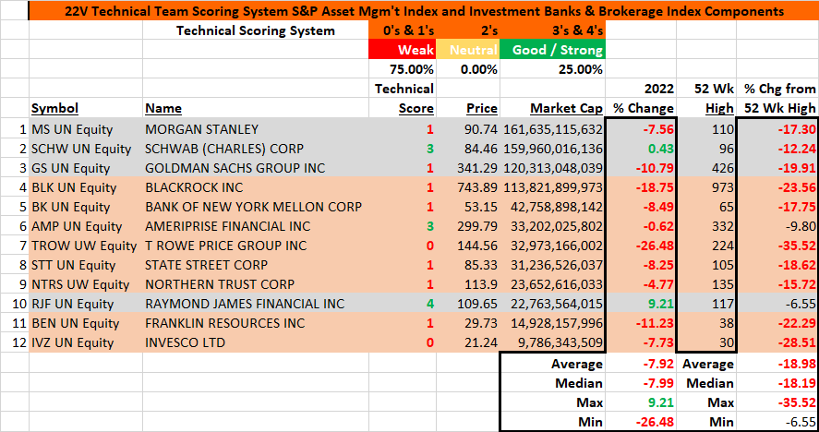Select row number 10 header
The width and height of the screenshot is (819, 432).
pos(15,304)
